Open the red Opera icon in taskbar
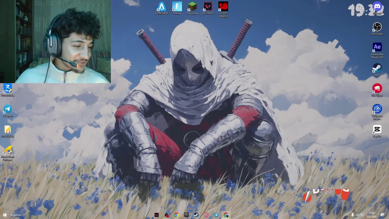 point(206,215)
